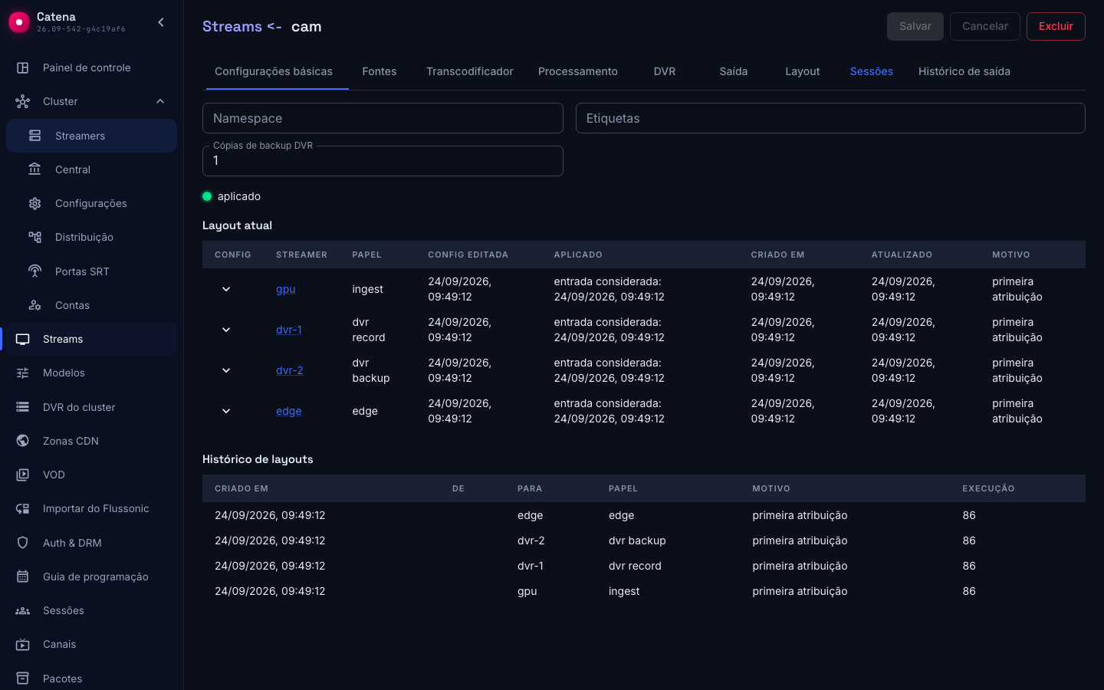Switch to the Transcodificador tab
1104x690 pixels.
click(x=470, y=71)
